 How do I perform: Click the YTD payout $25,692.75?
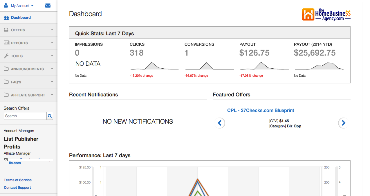[x=315, y=53]
